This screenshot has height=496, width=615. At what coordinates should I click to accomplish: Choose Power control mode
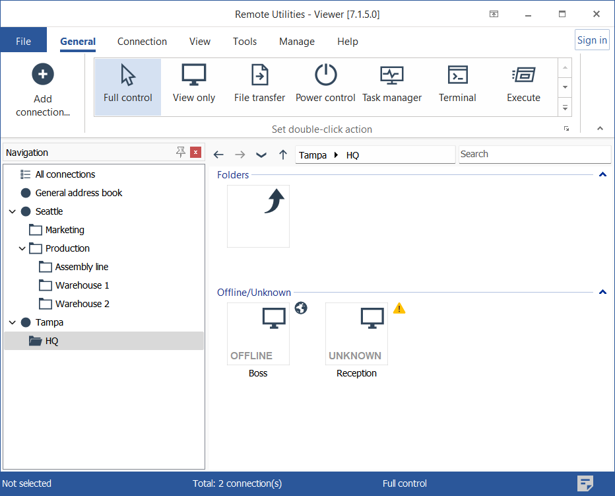point(325,87)
